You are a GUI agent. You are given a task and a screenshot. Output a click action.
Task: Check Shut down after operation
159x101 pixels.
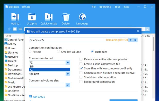[81, 77]
